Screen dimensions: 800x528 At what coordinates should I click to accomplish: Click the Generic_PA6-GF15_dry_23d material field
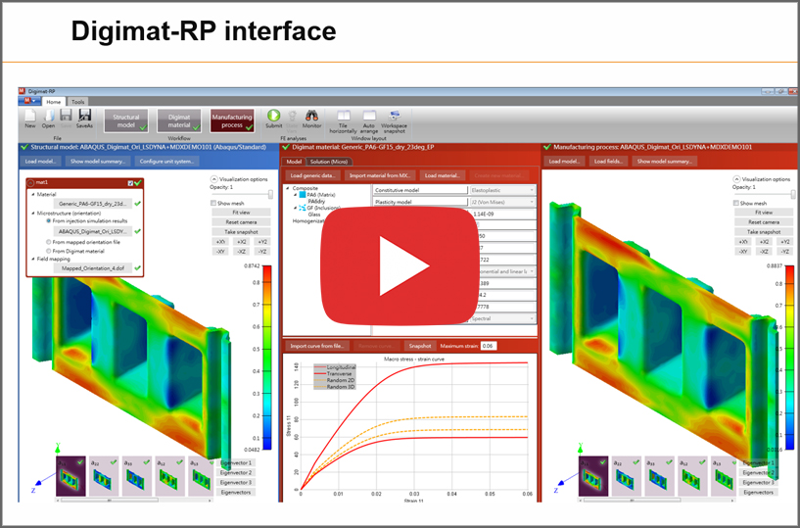(93, 203)
